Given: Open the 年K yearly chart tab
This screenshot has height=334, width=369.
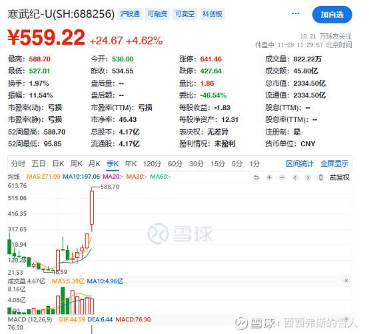Looking at the screenshot, I should point(131,163).
